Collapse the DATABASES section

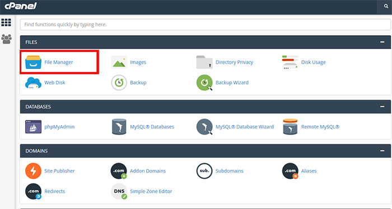382,107
